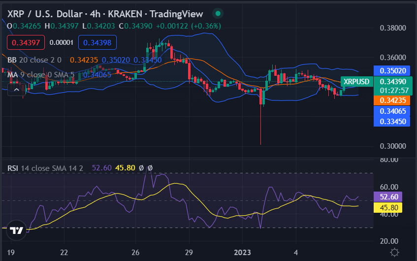This screenshot has width=417, height=261.
Task: Click the 2023 date axis label
Action: click(242, 253)
